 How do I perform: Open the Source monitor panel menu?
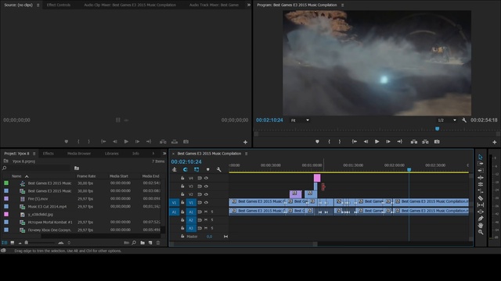[x=38, y=5]
